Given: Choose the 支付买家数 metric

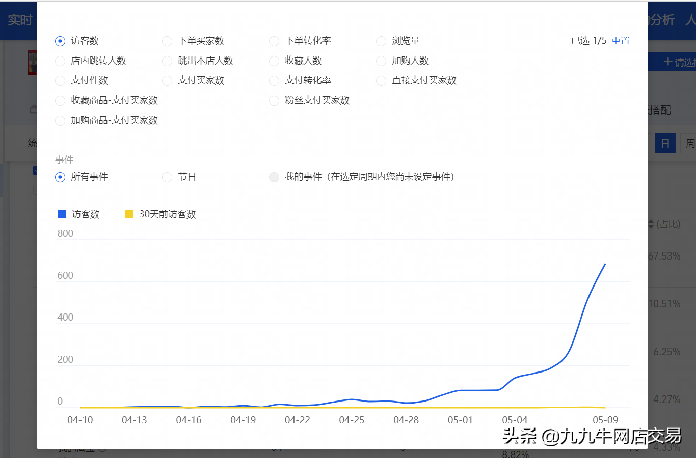Looking at the screenshot, I should tap(167, 81).
